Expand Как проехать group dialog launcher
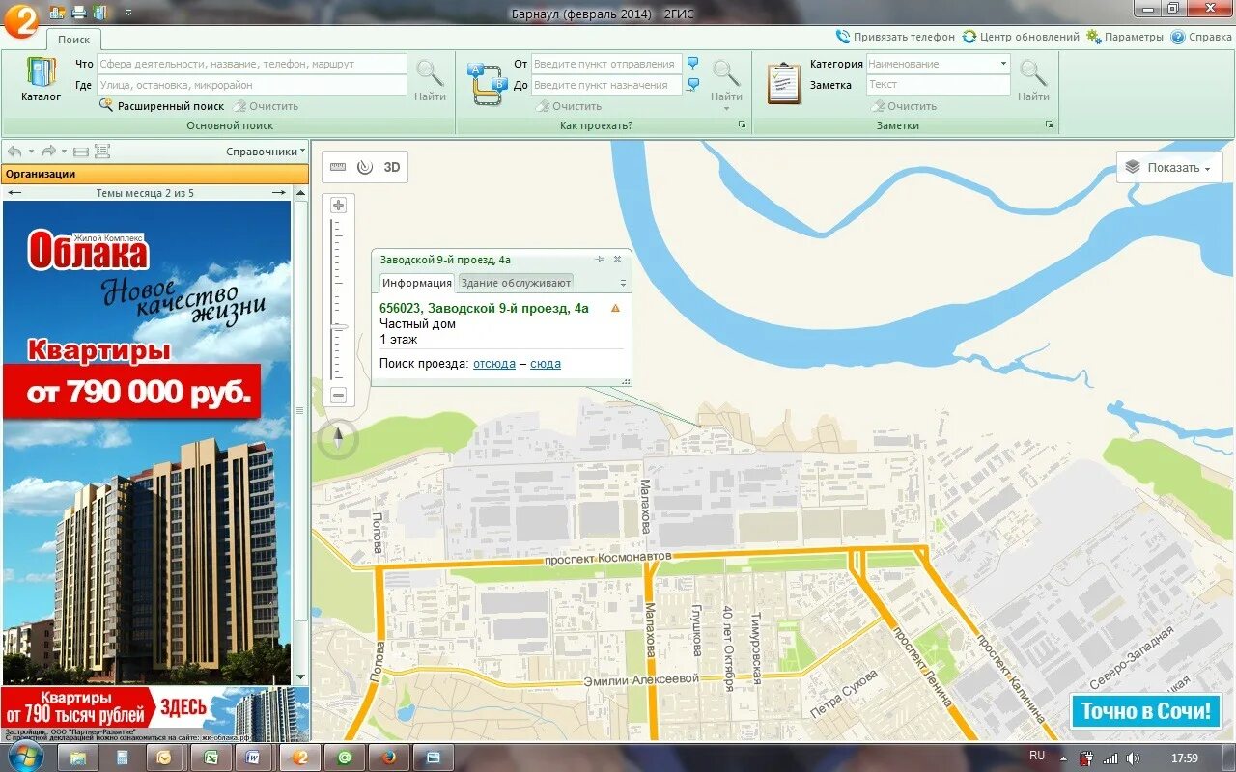Viewport: 1236px width, 772px height. [x=743, y=125]
